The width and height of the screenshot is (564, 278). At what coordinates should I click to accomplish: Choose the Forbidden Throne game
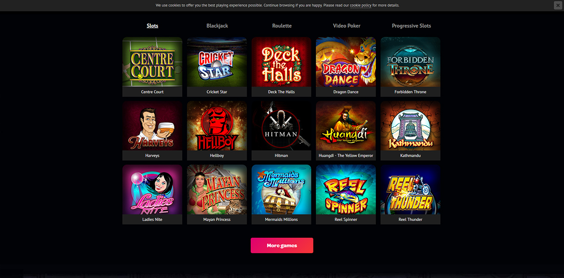pyautogui.click(x=410, y=67)
